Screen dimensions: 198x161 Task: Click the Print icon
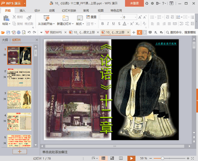point(18,33)
